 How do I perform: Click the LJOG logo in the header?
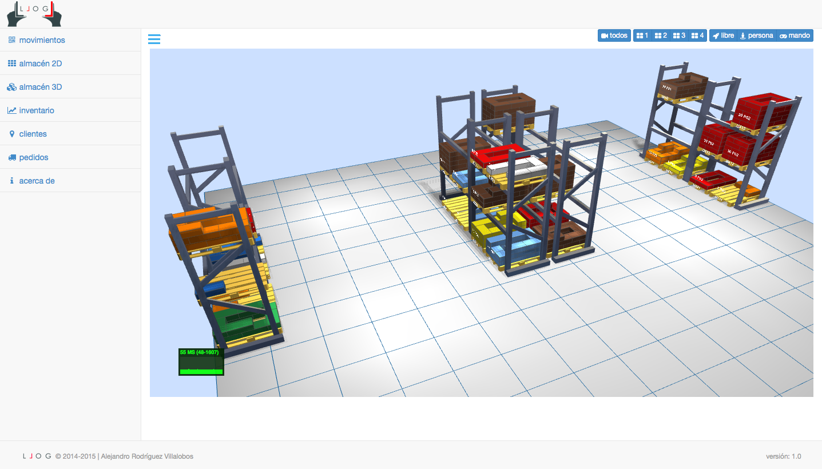coord(34,14)
